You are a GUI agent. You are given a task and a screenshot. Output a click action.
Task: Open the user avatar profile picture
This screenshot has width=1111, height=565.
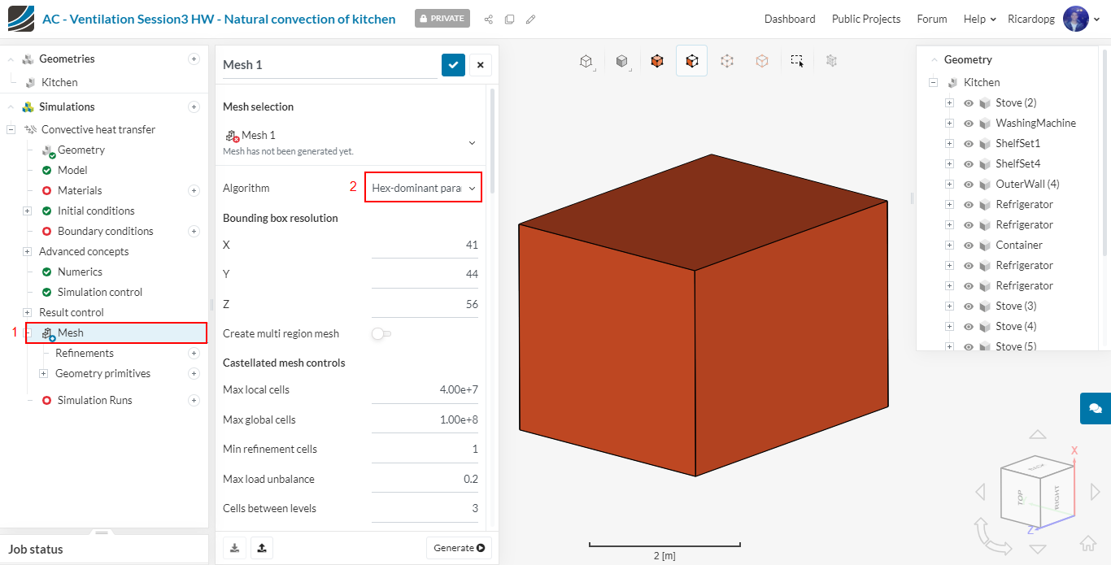[1076, 19]
